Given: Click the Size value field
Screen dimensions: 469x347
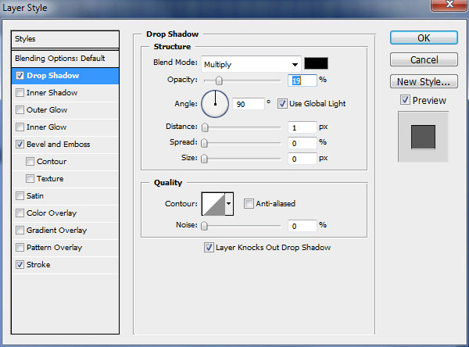Looking at the screenshot, I should pyautogui.click(x=302, y=159).
